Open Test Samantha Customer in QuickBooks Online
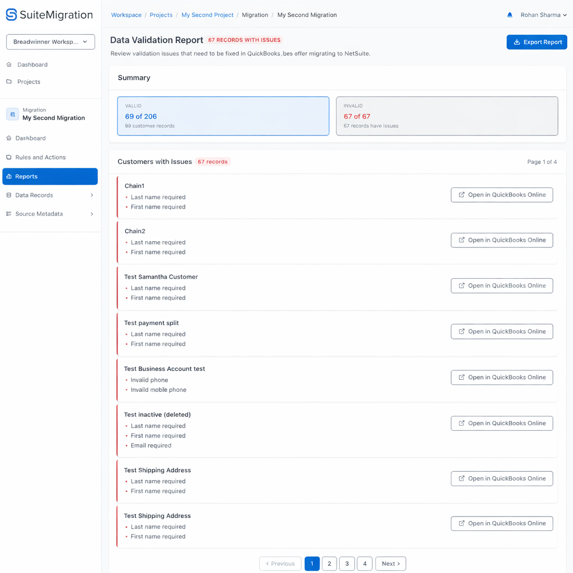The image size is (573, 573). click(x=501, y=285)
